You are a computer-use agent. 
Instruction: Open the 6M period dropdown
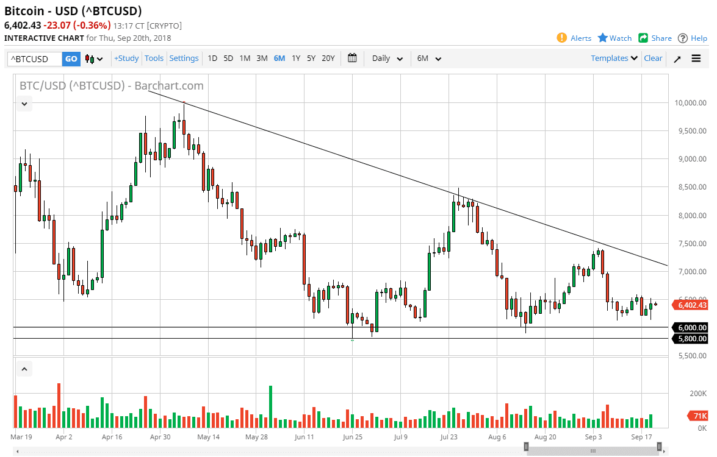pos(429,58)
